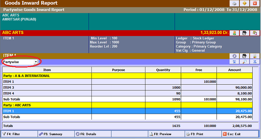Click the 1,33,923.00 Dr. balance text
This screenshot has height=139, width=261.
214,32
